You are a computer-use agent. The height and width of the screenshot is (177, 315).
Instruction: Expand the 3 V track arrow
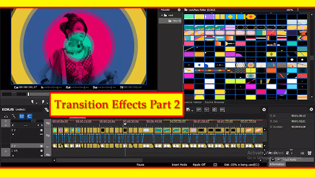13,134
